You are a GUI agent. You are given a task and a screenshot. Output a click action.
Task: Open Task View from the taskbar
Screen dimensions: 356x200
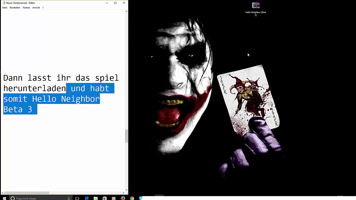(77, 198)
